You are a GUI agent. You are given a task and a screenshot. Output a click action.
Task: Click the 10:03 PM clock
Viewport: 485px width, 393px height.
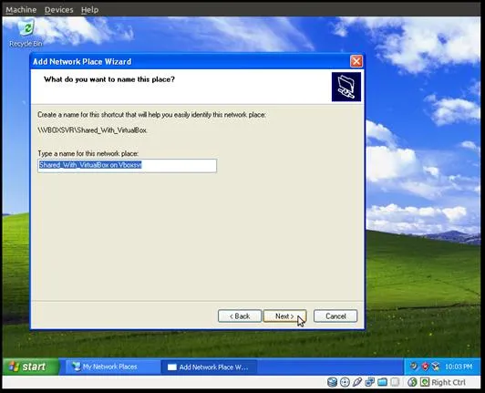459,367
